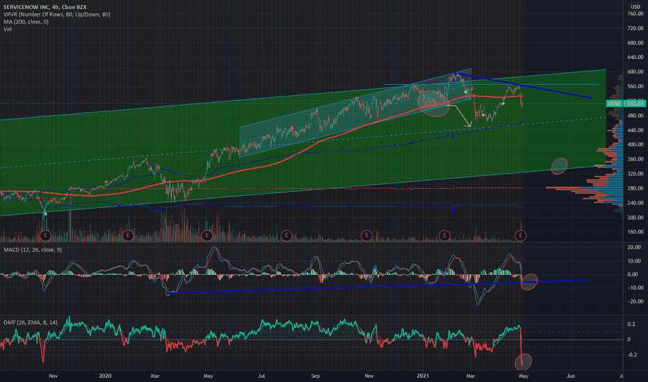Click the 2021 time axis label

pyautogui.click(x=423, y=376)
